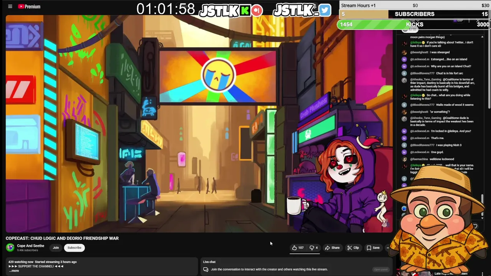Join the channel membership
The image size is (491, 276).
pos(56,248)
